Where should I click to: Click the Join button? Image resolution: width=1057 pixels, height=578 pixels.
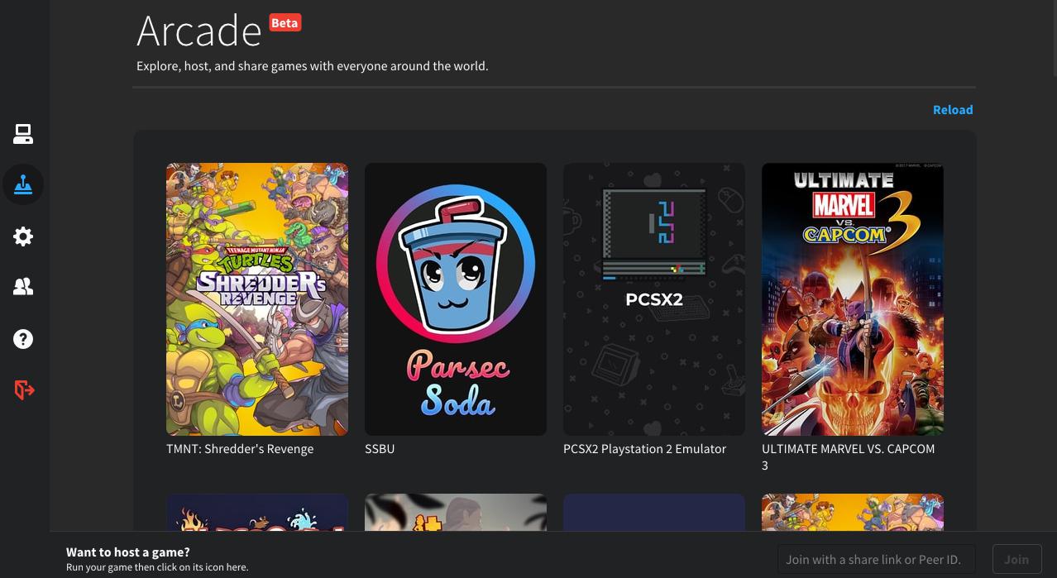pos(1016,560)
